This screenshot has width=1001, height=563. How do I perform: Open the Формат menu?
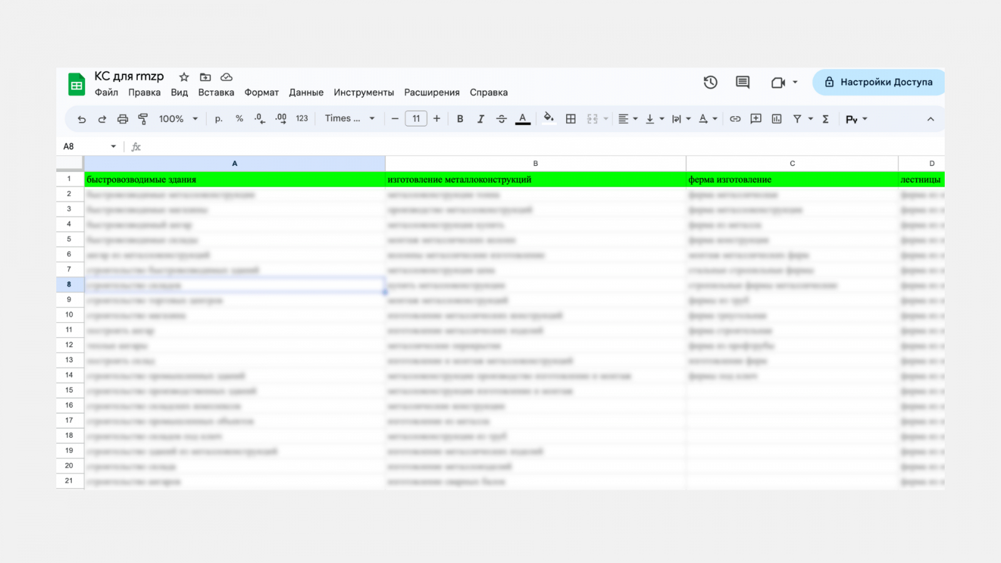[x=262, y=93]
